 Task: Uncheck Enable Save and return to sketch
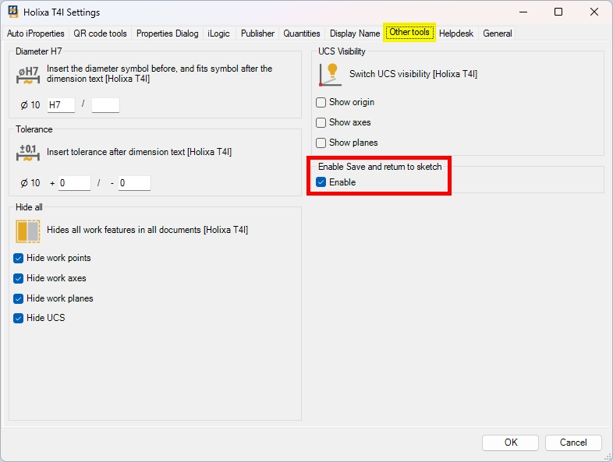coord(321,182)
